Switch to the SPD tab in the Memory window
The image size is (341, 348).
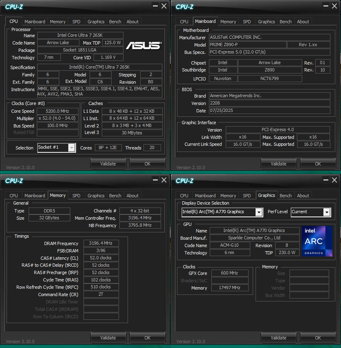coord(76,195)
